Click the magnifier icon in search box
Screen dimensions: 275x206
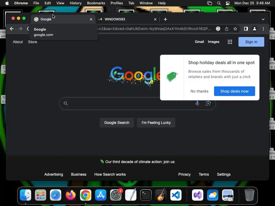coord(66,103)
